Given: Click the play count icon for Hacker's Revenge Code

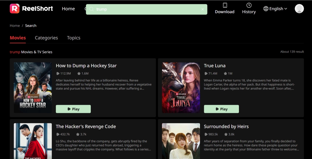Looking at the screenshot, I should pos(58,134).
